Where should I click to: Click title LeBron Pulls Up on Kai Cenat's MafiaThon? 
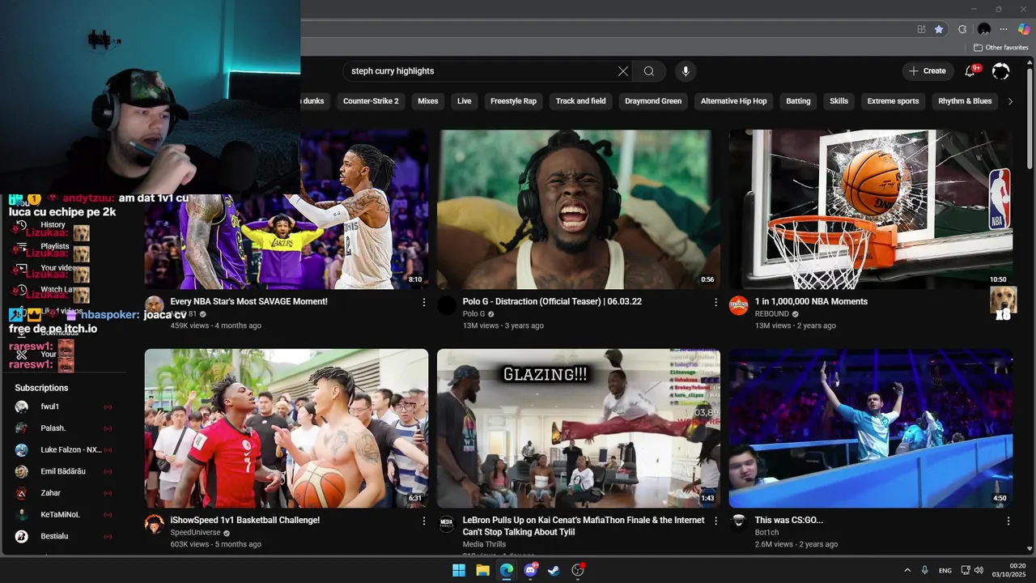pos(584,526)
